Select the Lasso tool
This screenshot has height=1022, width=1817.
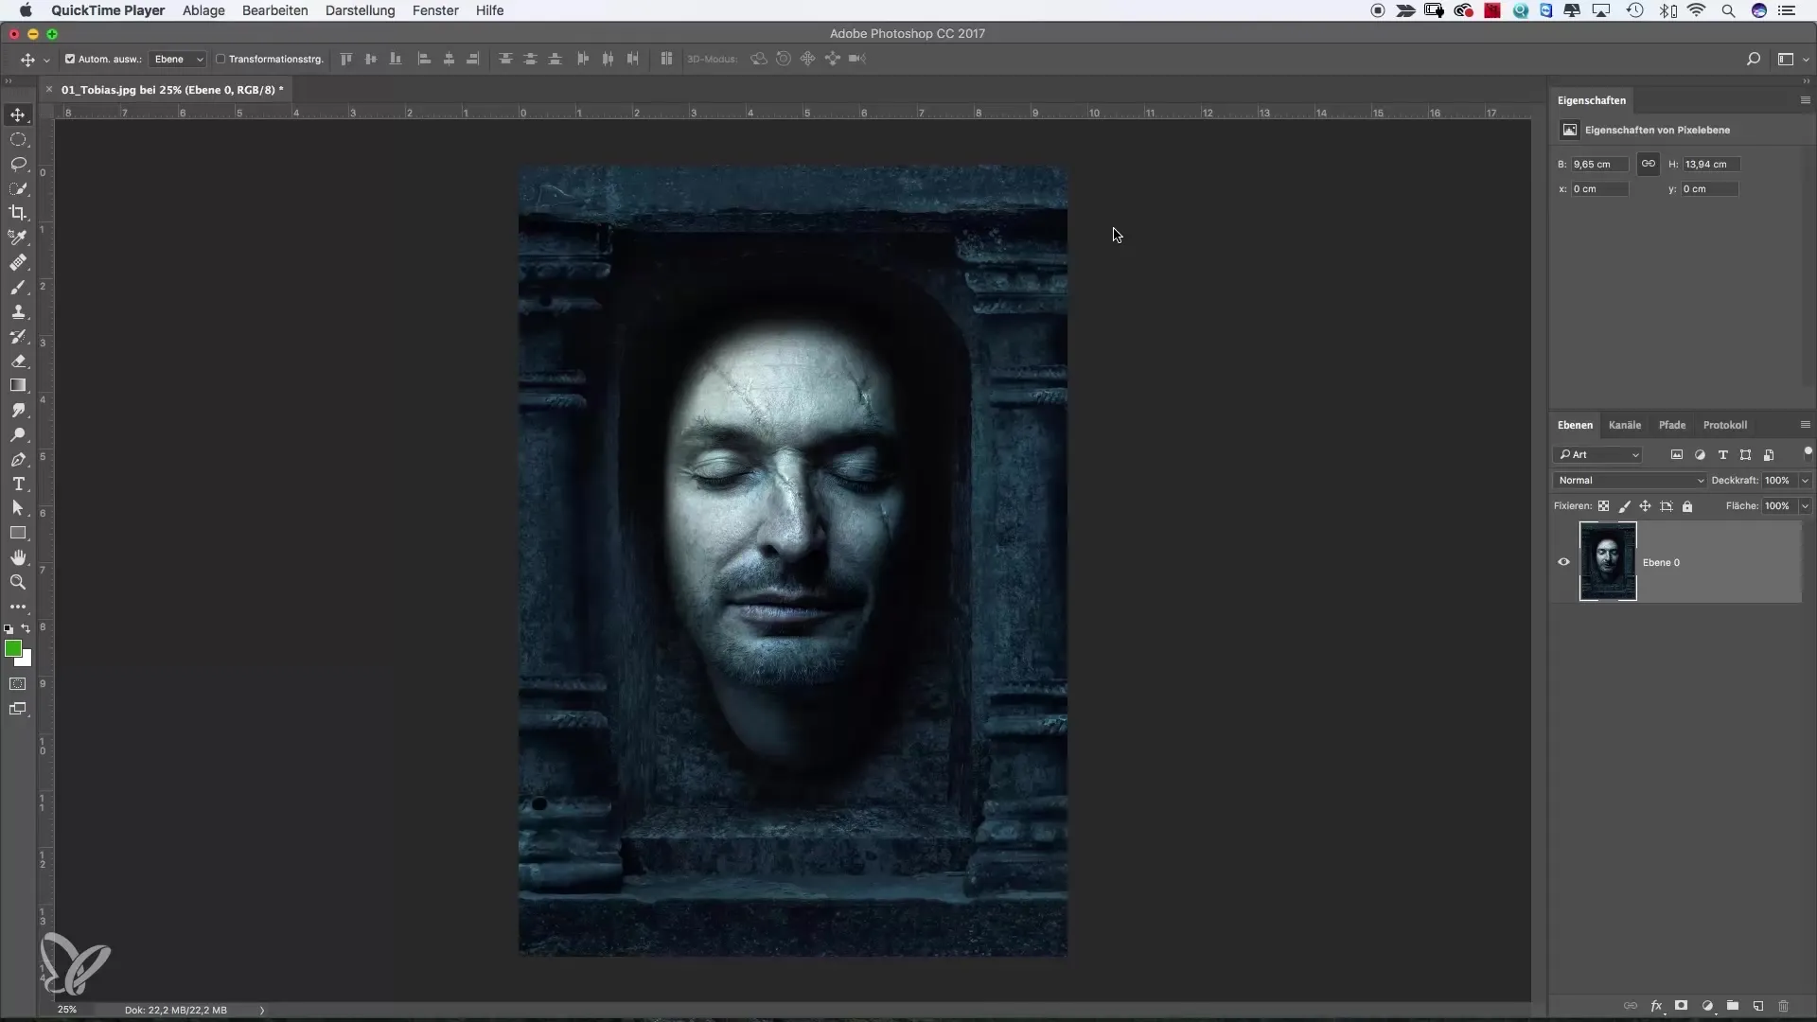click(x=18, y=164)
